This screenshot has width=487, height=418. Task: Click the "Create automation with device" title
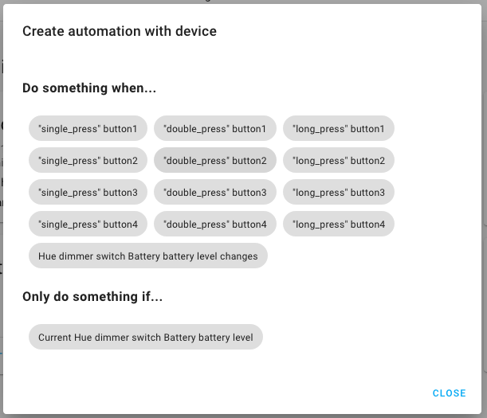(120, 32)
